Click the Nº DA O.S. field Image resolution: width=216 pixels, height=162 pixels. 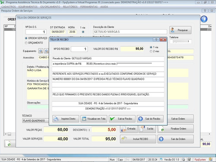tap(36, 32)
